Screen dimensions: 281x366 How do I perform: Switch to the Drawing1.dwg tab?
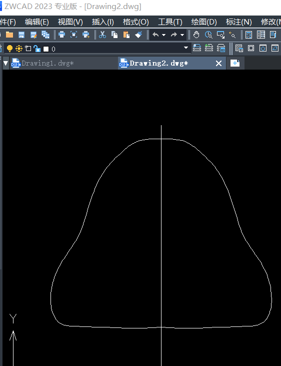pyautogui.click(x=47, y=63)
